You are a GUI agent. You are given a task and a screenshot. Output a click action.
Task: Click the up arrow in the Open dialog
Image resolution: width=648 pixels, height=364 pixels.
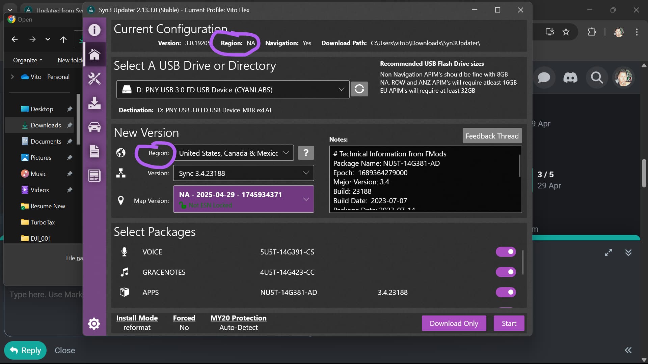click(x=63, y=39)
